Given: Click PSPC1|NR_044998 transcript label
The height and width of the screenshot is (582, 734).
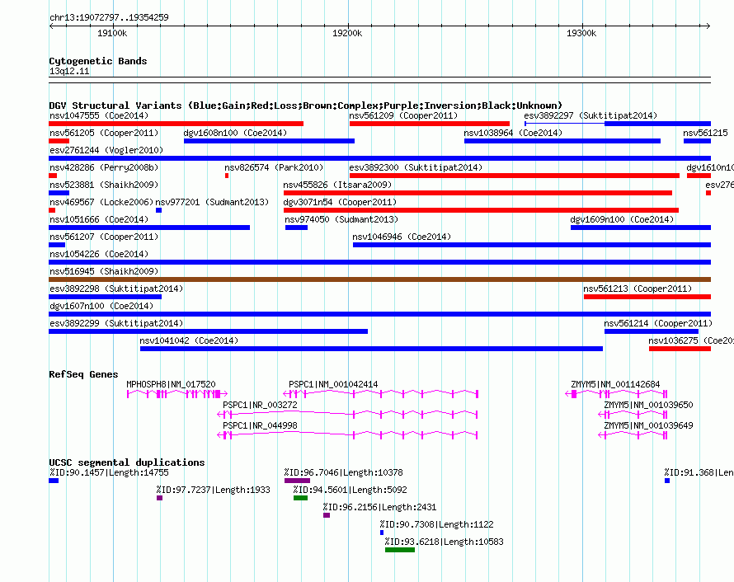Looking at the screenshot, I should (260, 425).
